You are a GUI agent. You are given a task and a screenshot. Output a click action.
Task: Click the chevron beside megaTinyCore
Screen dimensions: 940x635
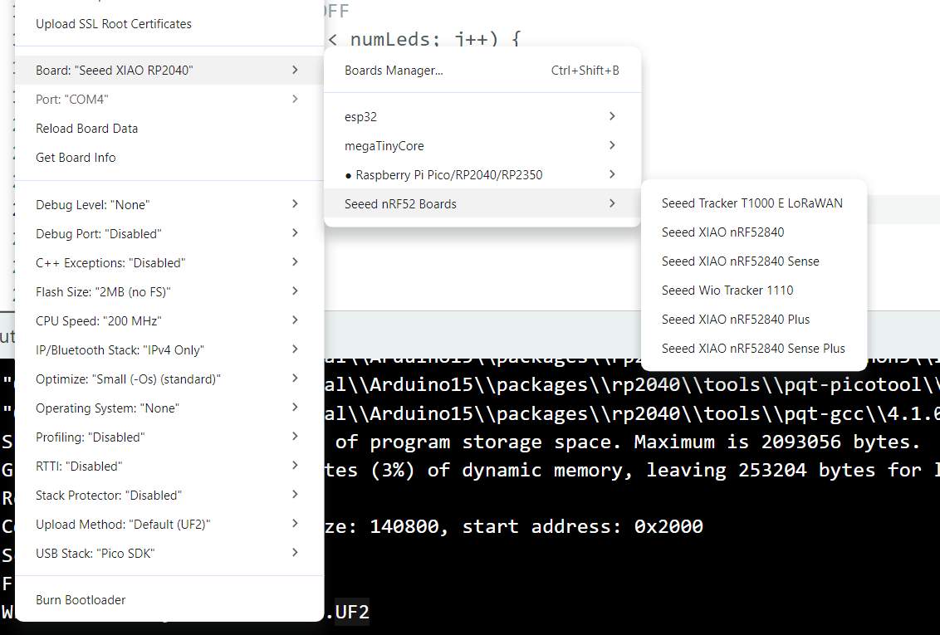[x=612, y=145]
